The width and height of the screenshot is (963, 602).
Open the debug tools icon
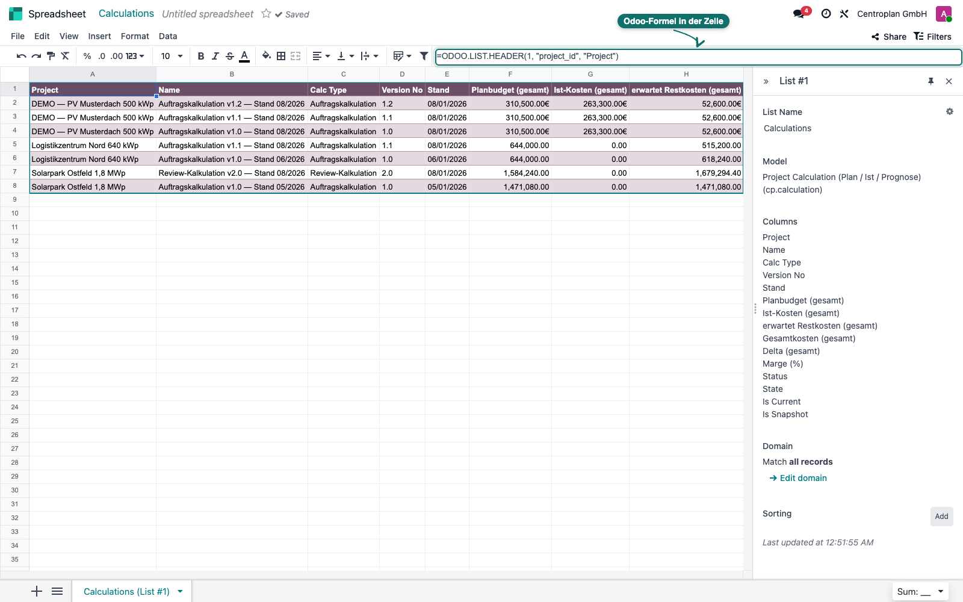click(844, 13)
